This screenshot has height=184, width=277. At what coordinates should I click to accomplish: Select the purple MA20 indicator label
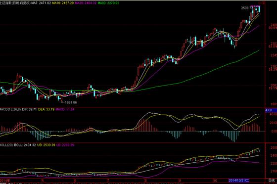[x=86, y=3]
